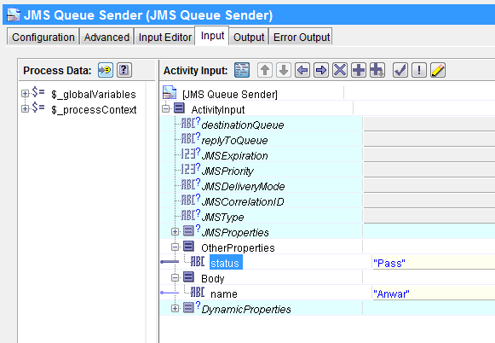This screenshot has width=495, height=343.
Task: Expand the $_processContext tree node
Action: tap(25, 108)
